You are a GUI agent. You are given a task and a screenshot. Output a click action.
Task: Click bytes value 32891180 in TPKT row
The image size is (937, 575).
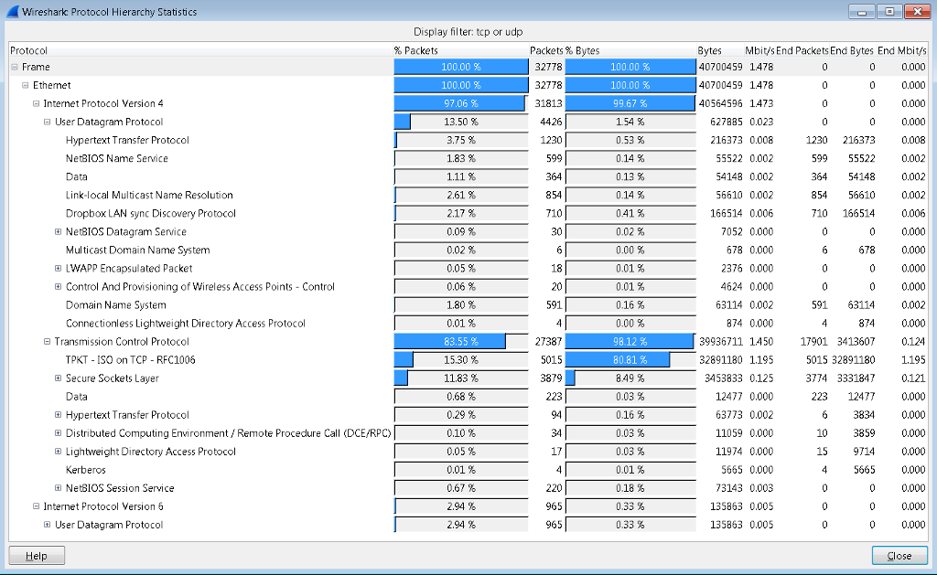point(721,360)
